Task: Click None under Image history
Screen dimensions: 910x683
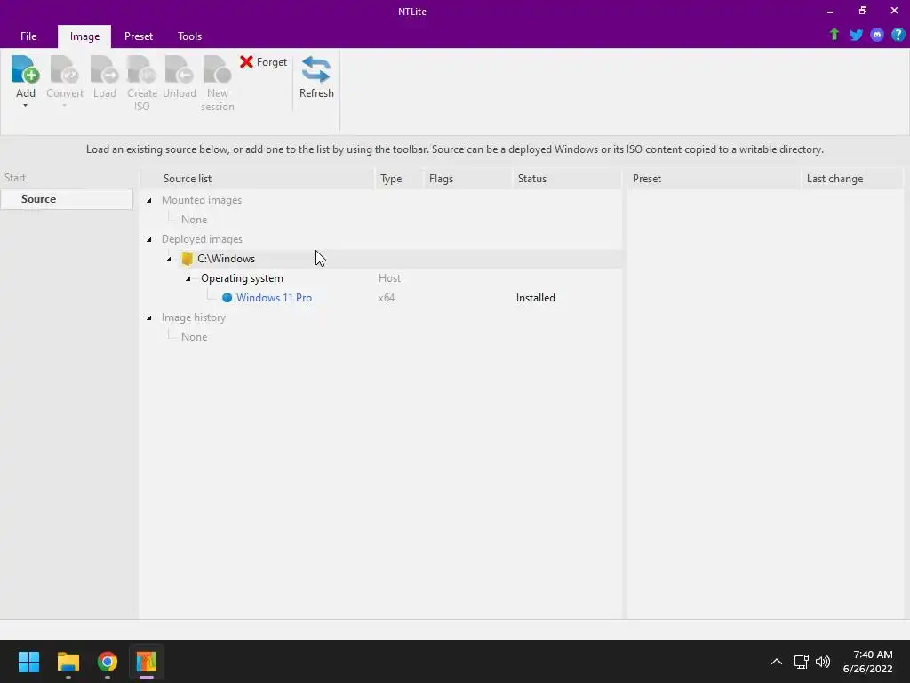Action: coord(194,337)
